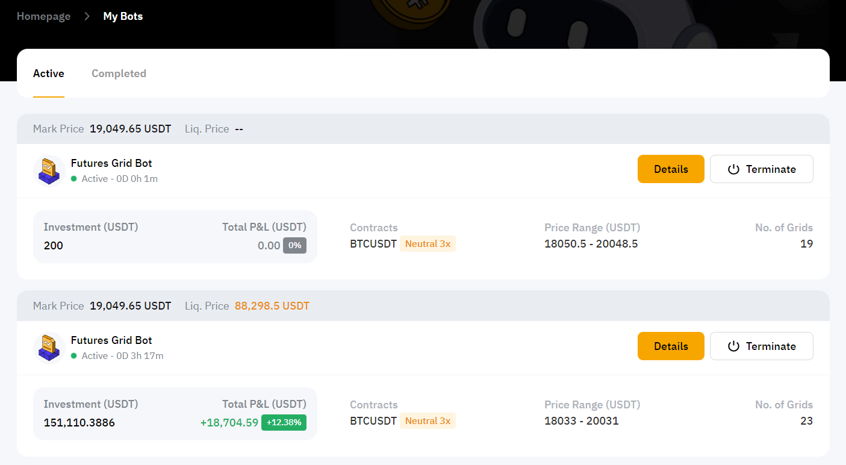Switch to the Completed tab
This screenshot has width=846, height=465.
[119, 73]
